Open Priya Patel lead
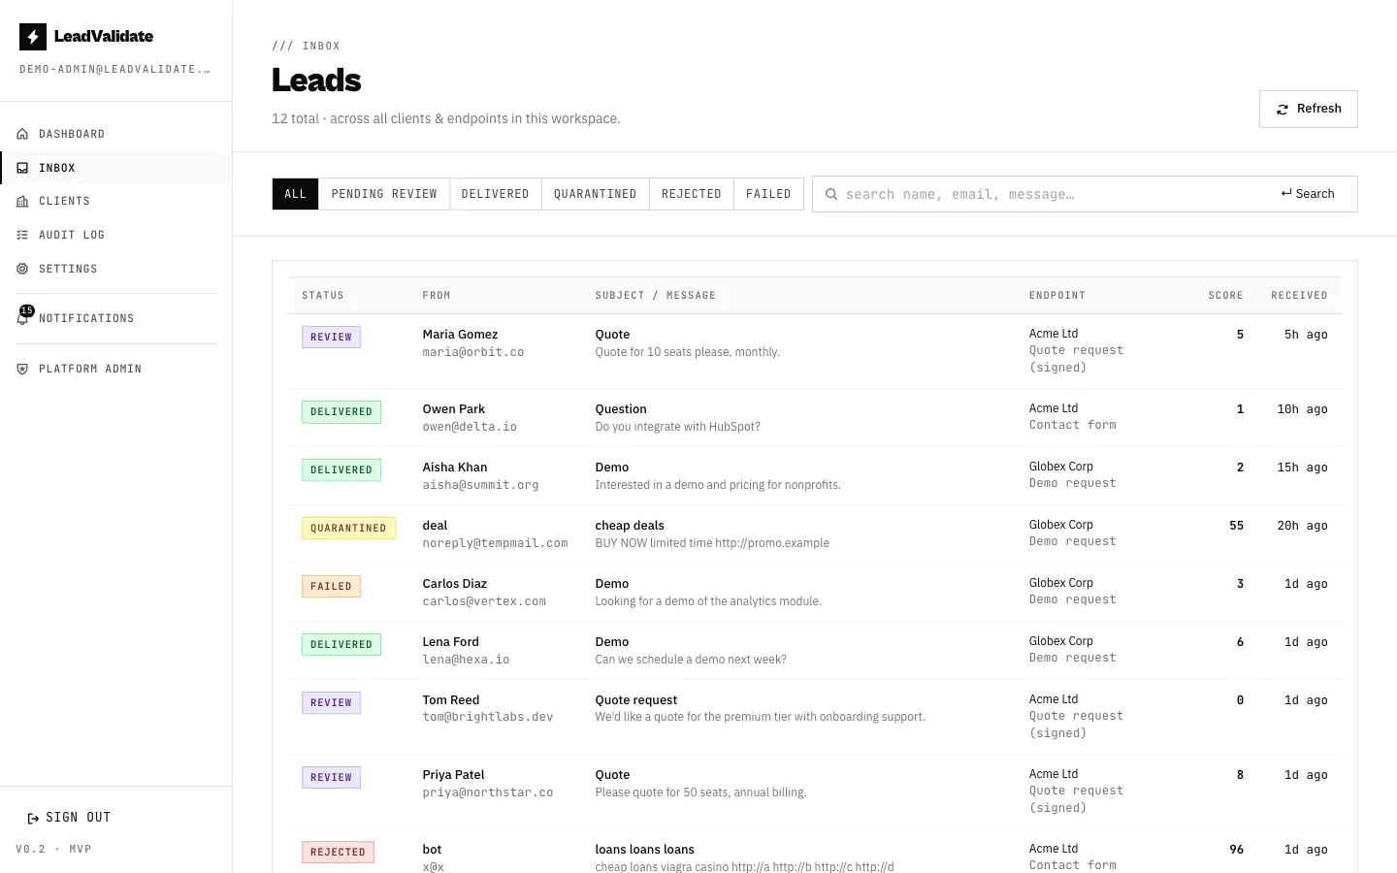1397x873 pixels. pyautogui.click(x=815, y=792)
